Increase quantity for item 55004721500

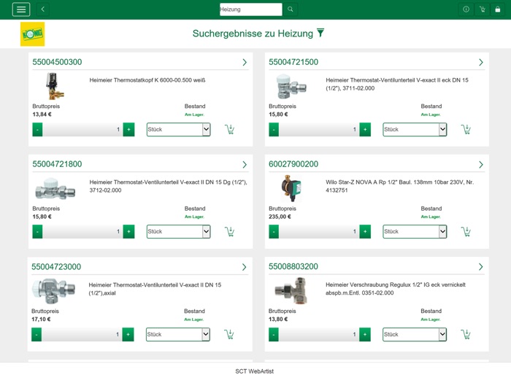click(365, 129)
